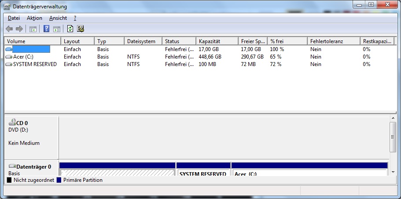Select the hatched unallocated-style partition block
This screenshot has height=199, width=401.
pyautogui.click(x=118, y=170)
